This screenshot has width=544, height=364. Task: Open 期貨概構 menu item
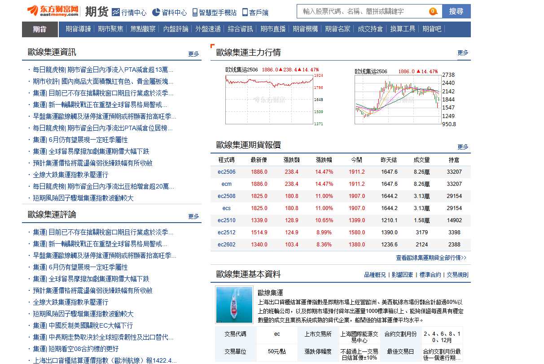305,29
